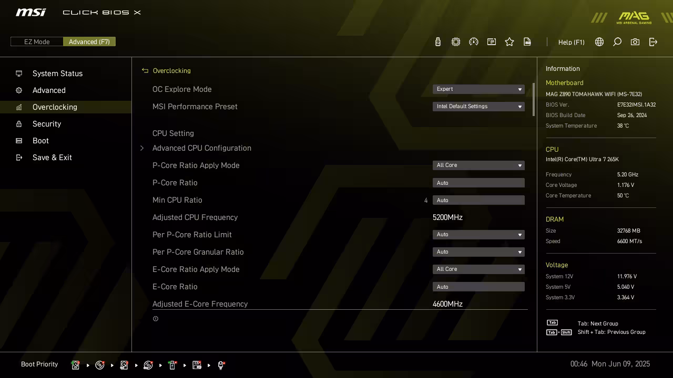Change language with the globe icon

599,42
